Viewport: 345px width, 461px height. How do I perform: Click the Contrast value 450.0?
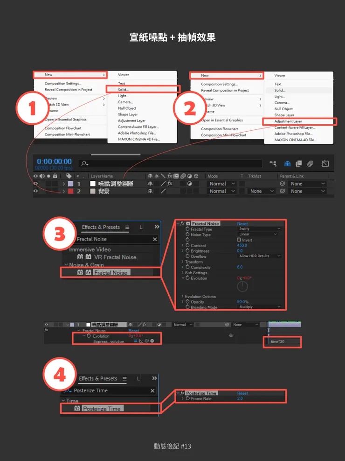(242, 245)
